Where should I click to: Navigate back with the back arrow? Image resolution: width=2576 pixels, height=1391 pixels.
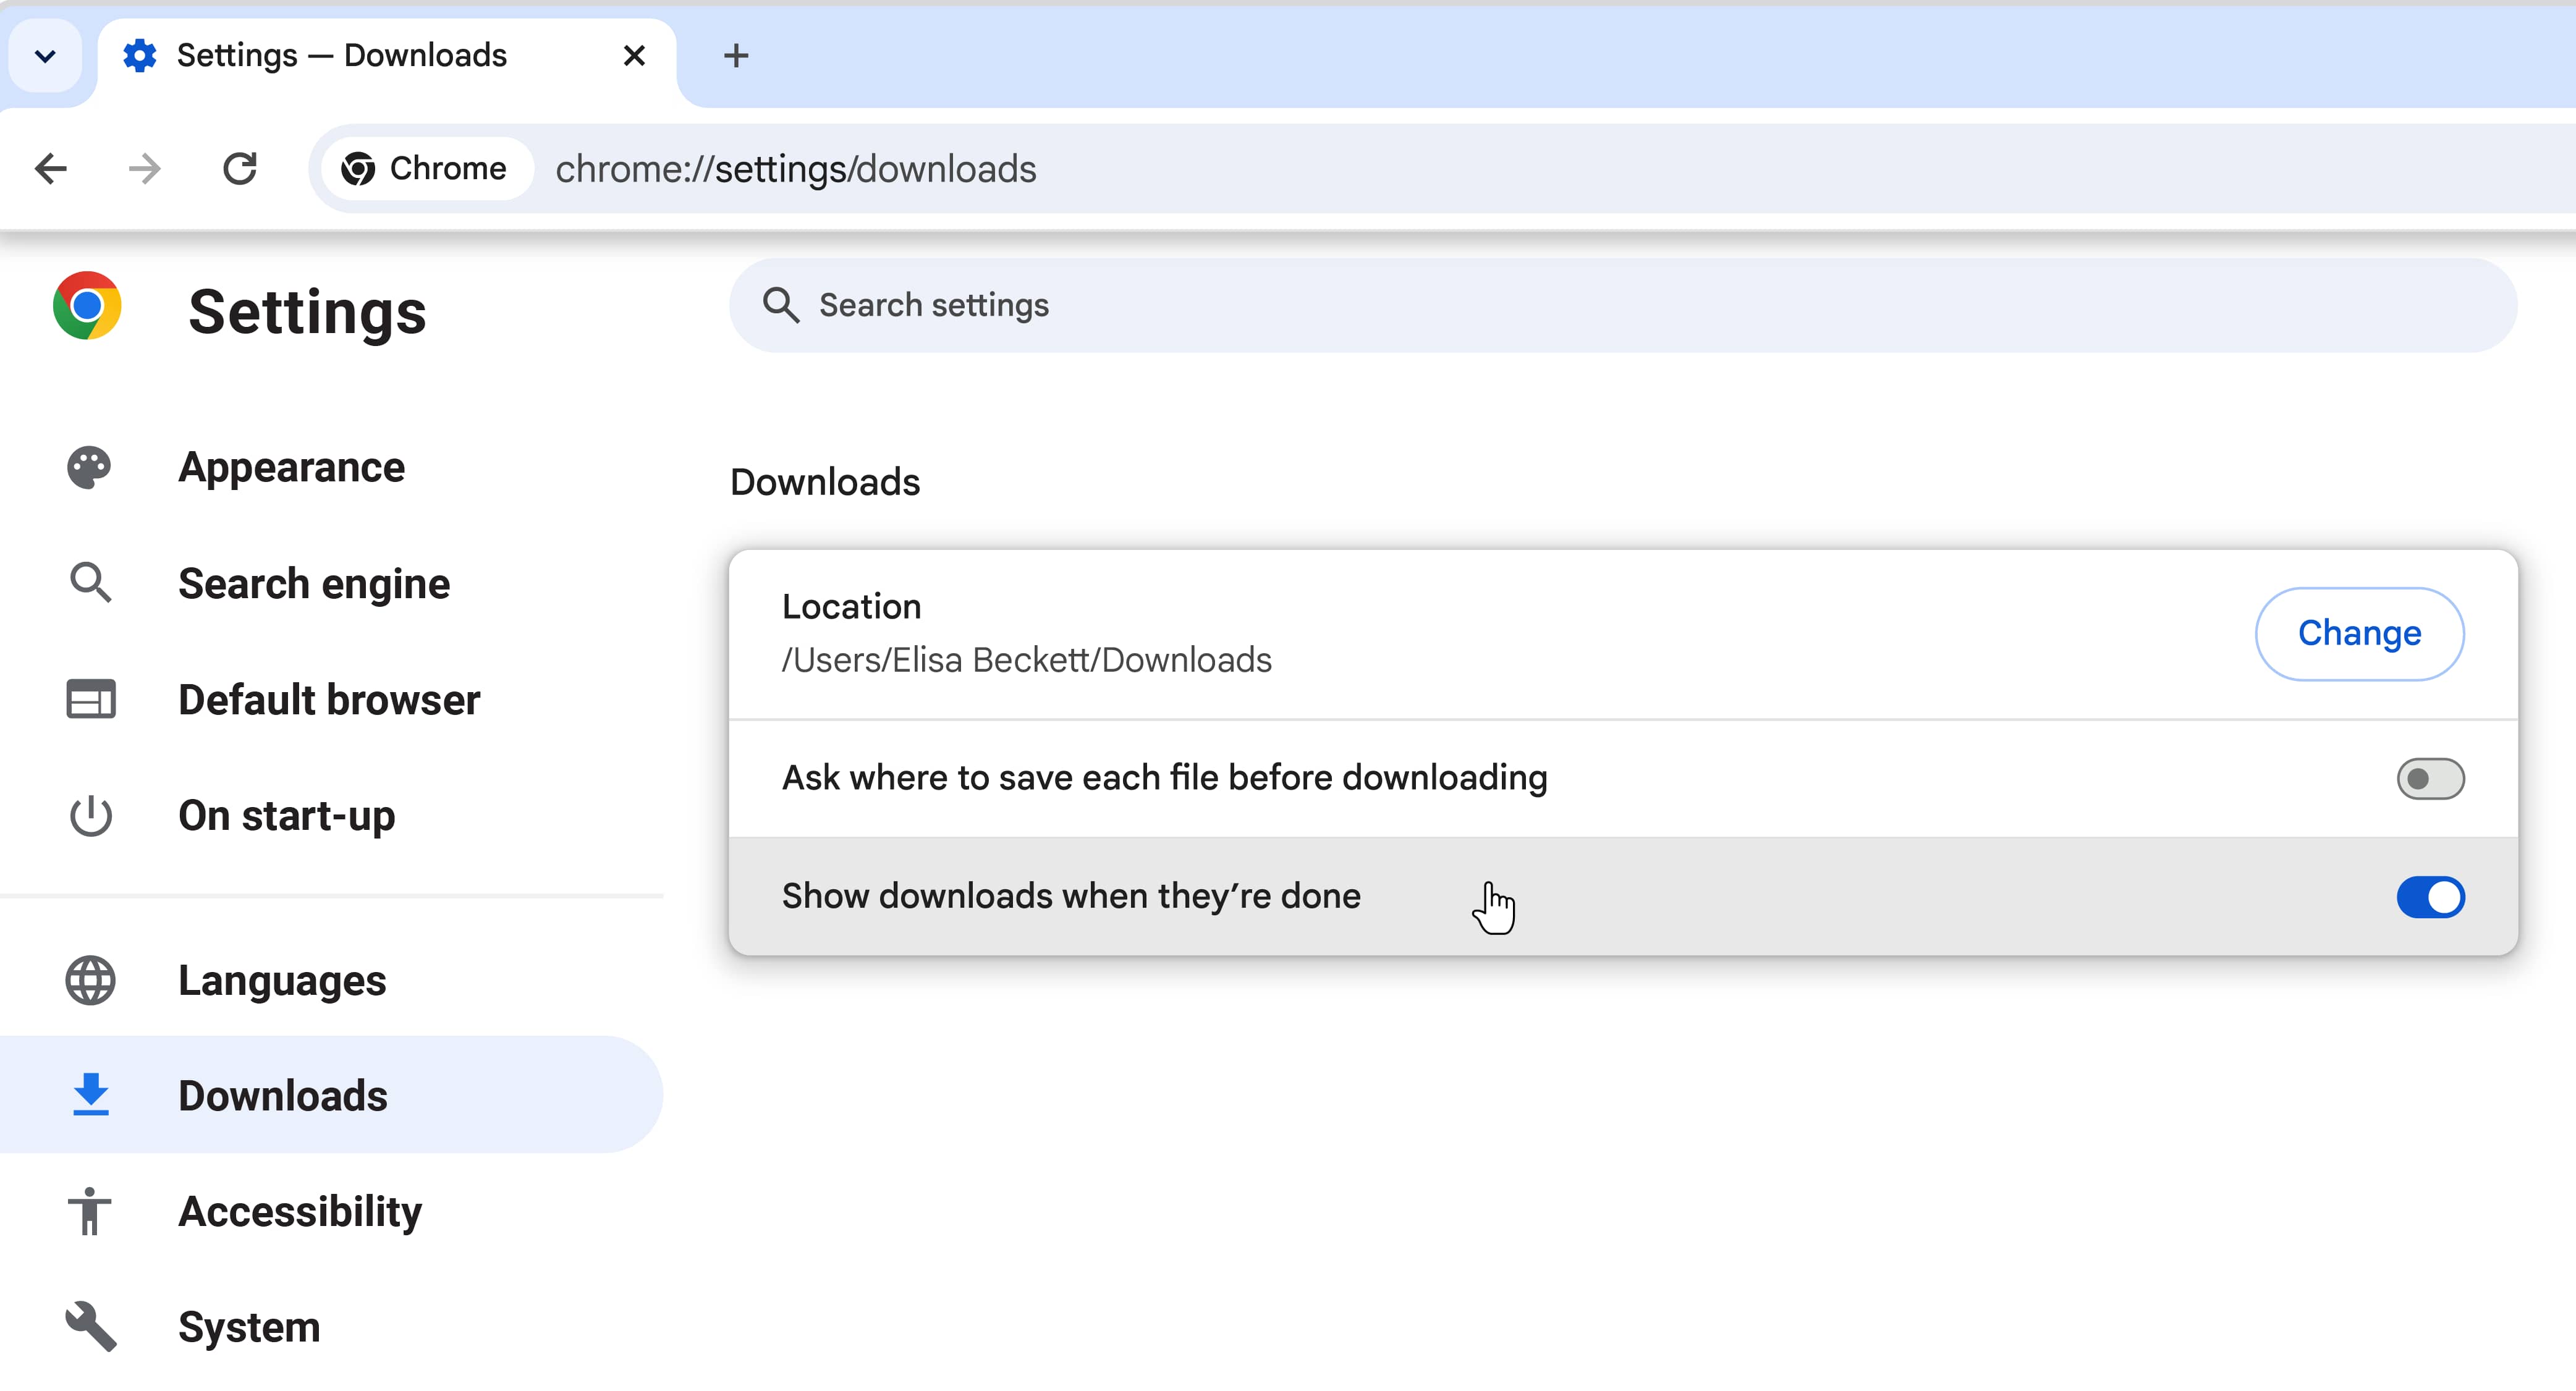click(x=50, y=169)
